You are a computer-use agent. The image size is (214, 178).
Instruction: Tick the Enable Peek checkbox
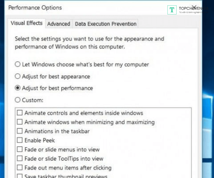click(20, 140)
